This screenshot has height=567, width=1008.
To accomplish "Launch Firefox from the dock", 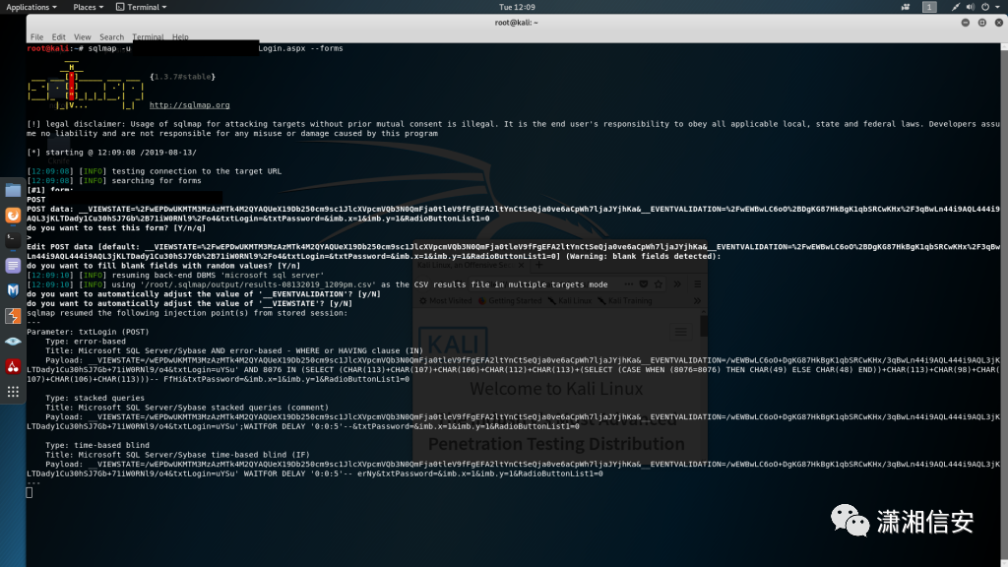I will click(13, 216).
